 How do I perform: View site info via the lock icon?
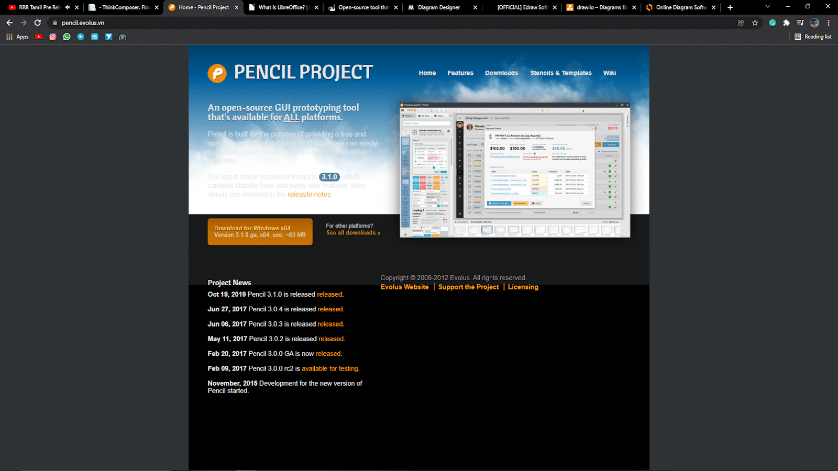click(55, 23)
